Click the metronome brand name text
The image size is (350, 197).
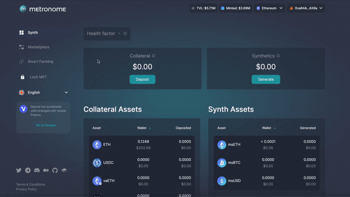(48, 9)
